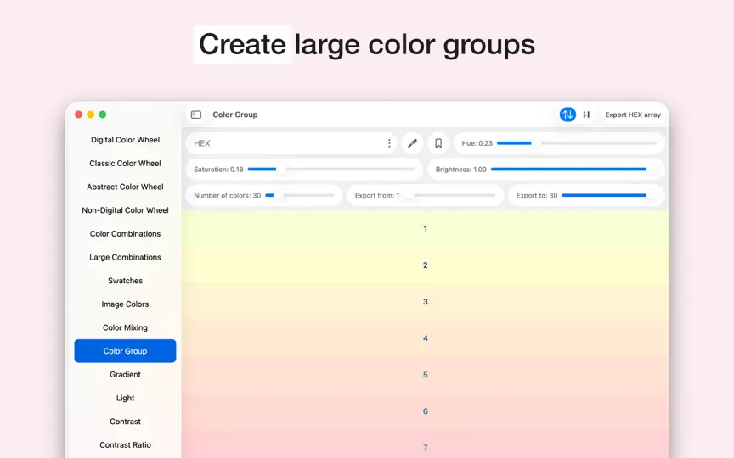The height and width of the screenshot is (458, 734).
Task: Select color swatch number 6
Action: pos(425,411)
